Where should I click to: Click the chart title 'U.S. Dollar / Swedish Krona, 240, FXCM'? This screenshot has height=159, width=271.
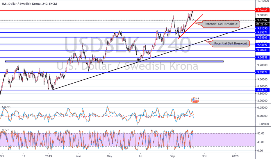pyautogui.click(x=29, y=3)
